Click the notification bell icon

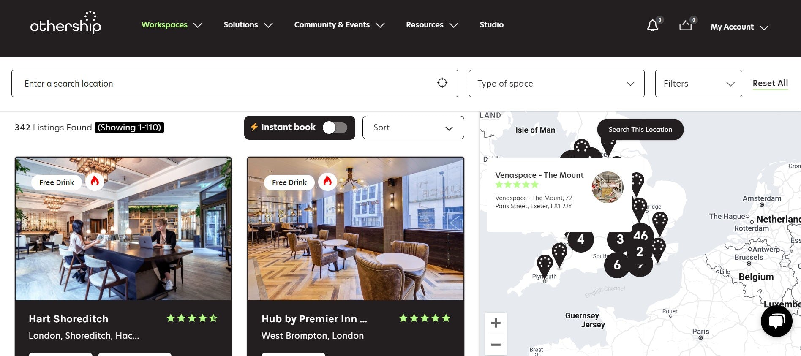[652, 26]
